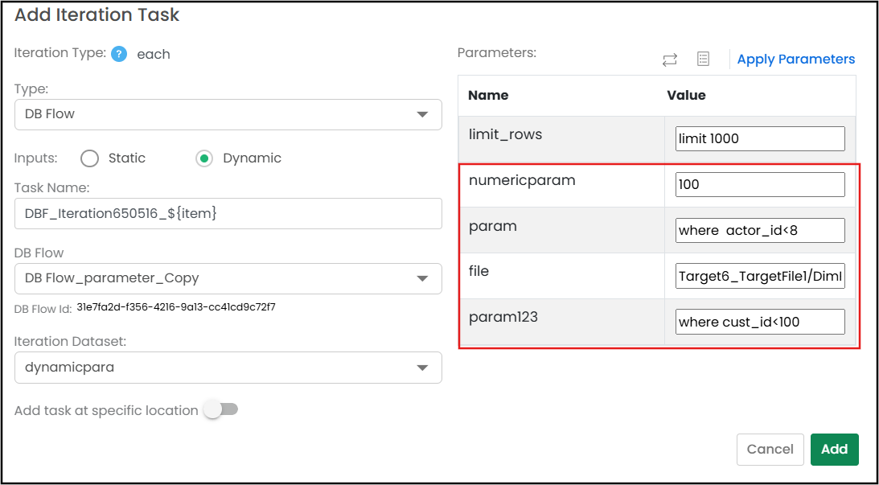The width and height of the screenshot is (879, 485).
Task: Click the Cancel button
Action: pyautogui.click(x=770, y=449)
